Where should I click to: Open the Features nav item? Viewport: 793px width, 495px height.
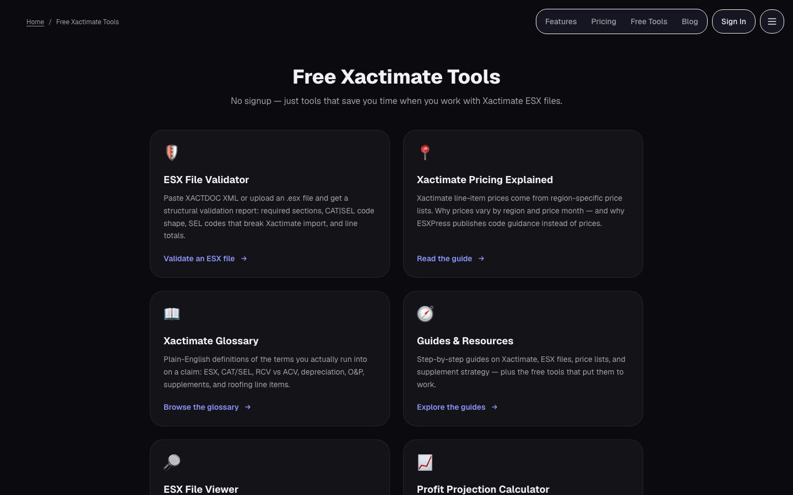[x=561, y=21]
